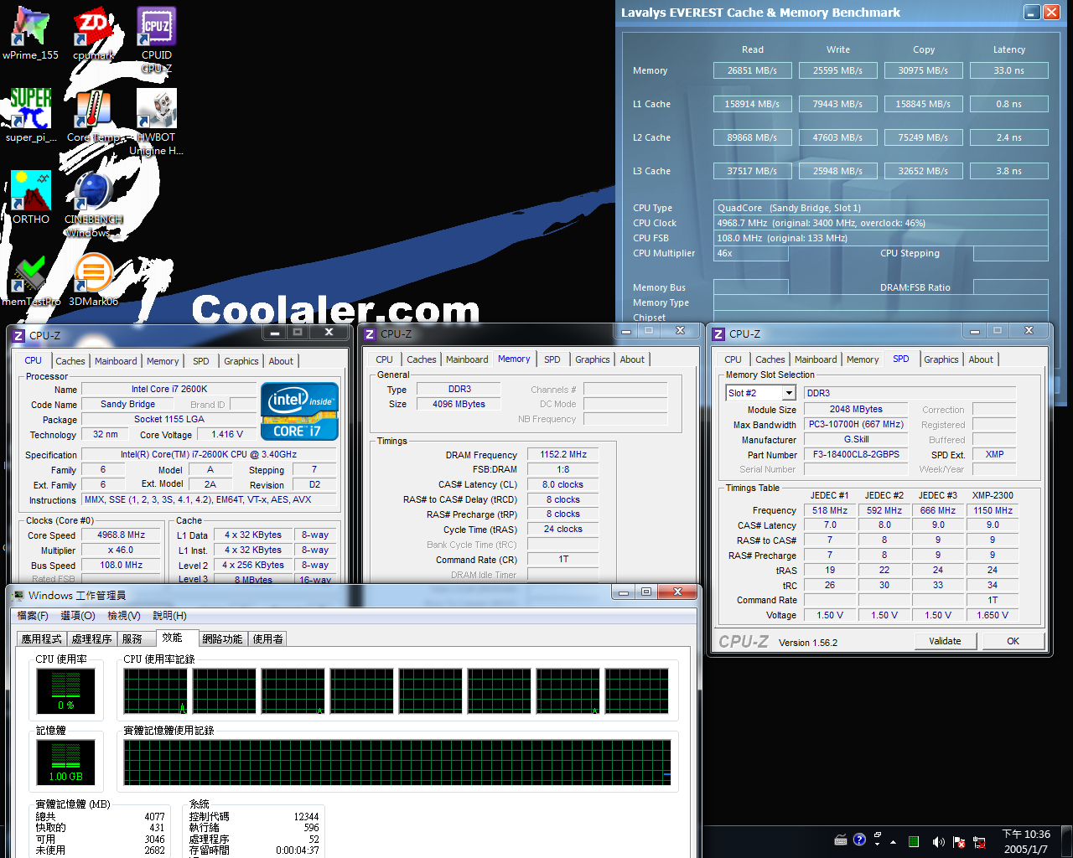Switch to 處理程序 tab in Task Manager
1073x858 pixels.
point(92,639)
